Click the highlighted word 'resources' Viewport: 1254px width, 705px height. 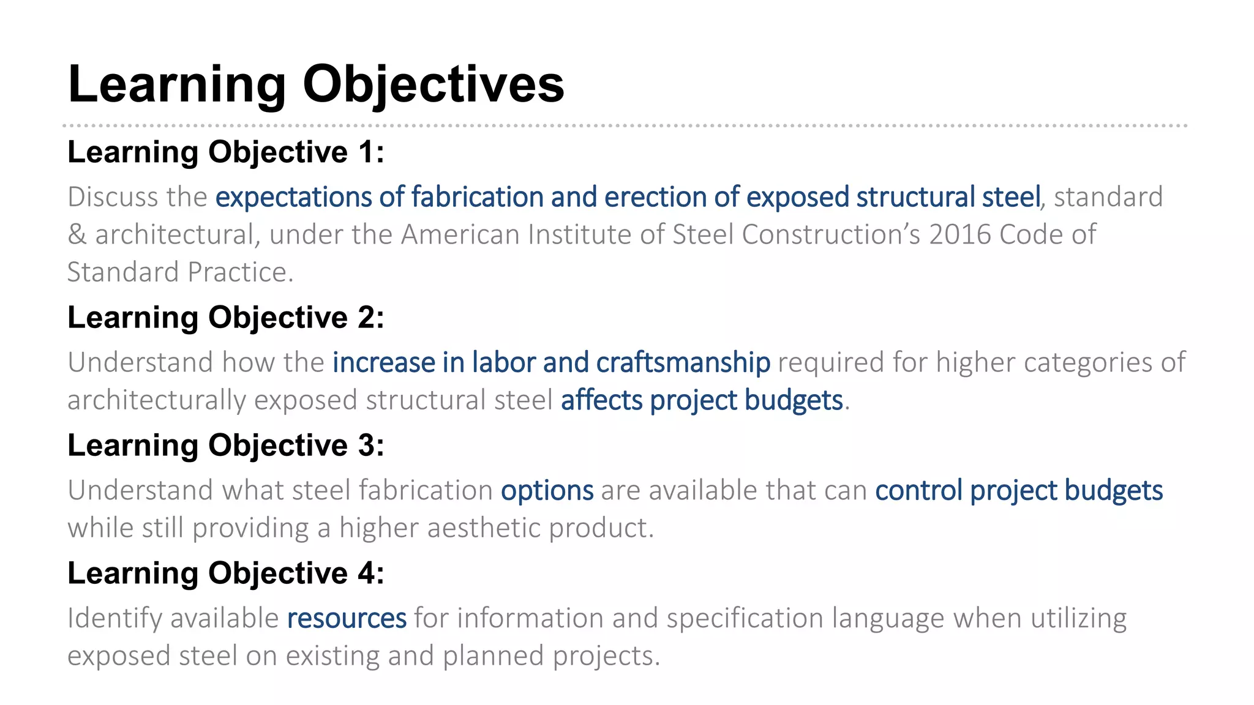(x=347, y=618)
